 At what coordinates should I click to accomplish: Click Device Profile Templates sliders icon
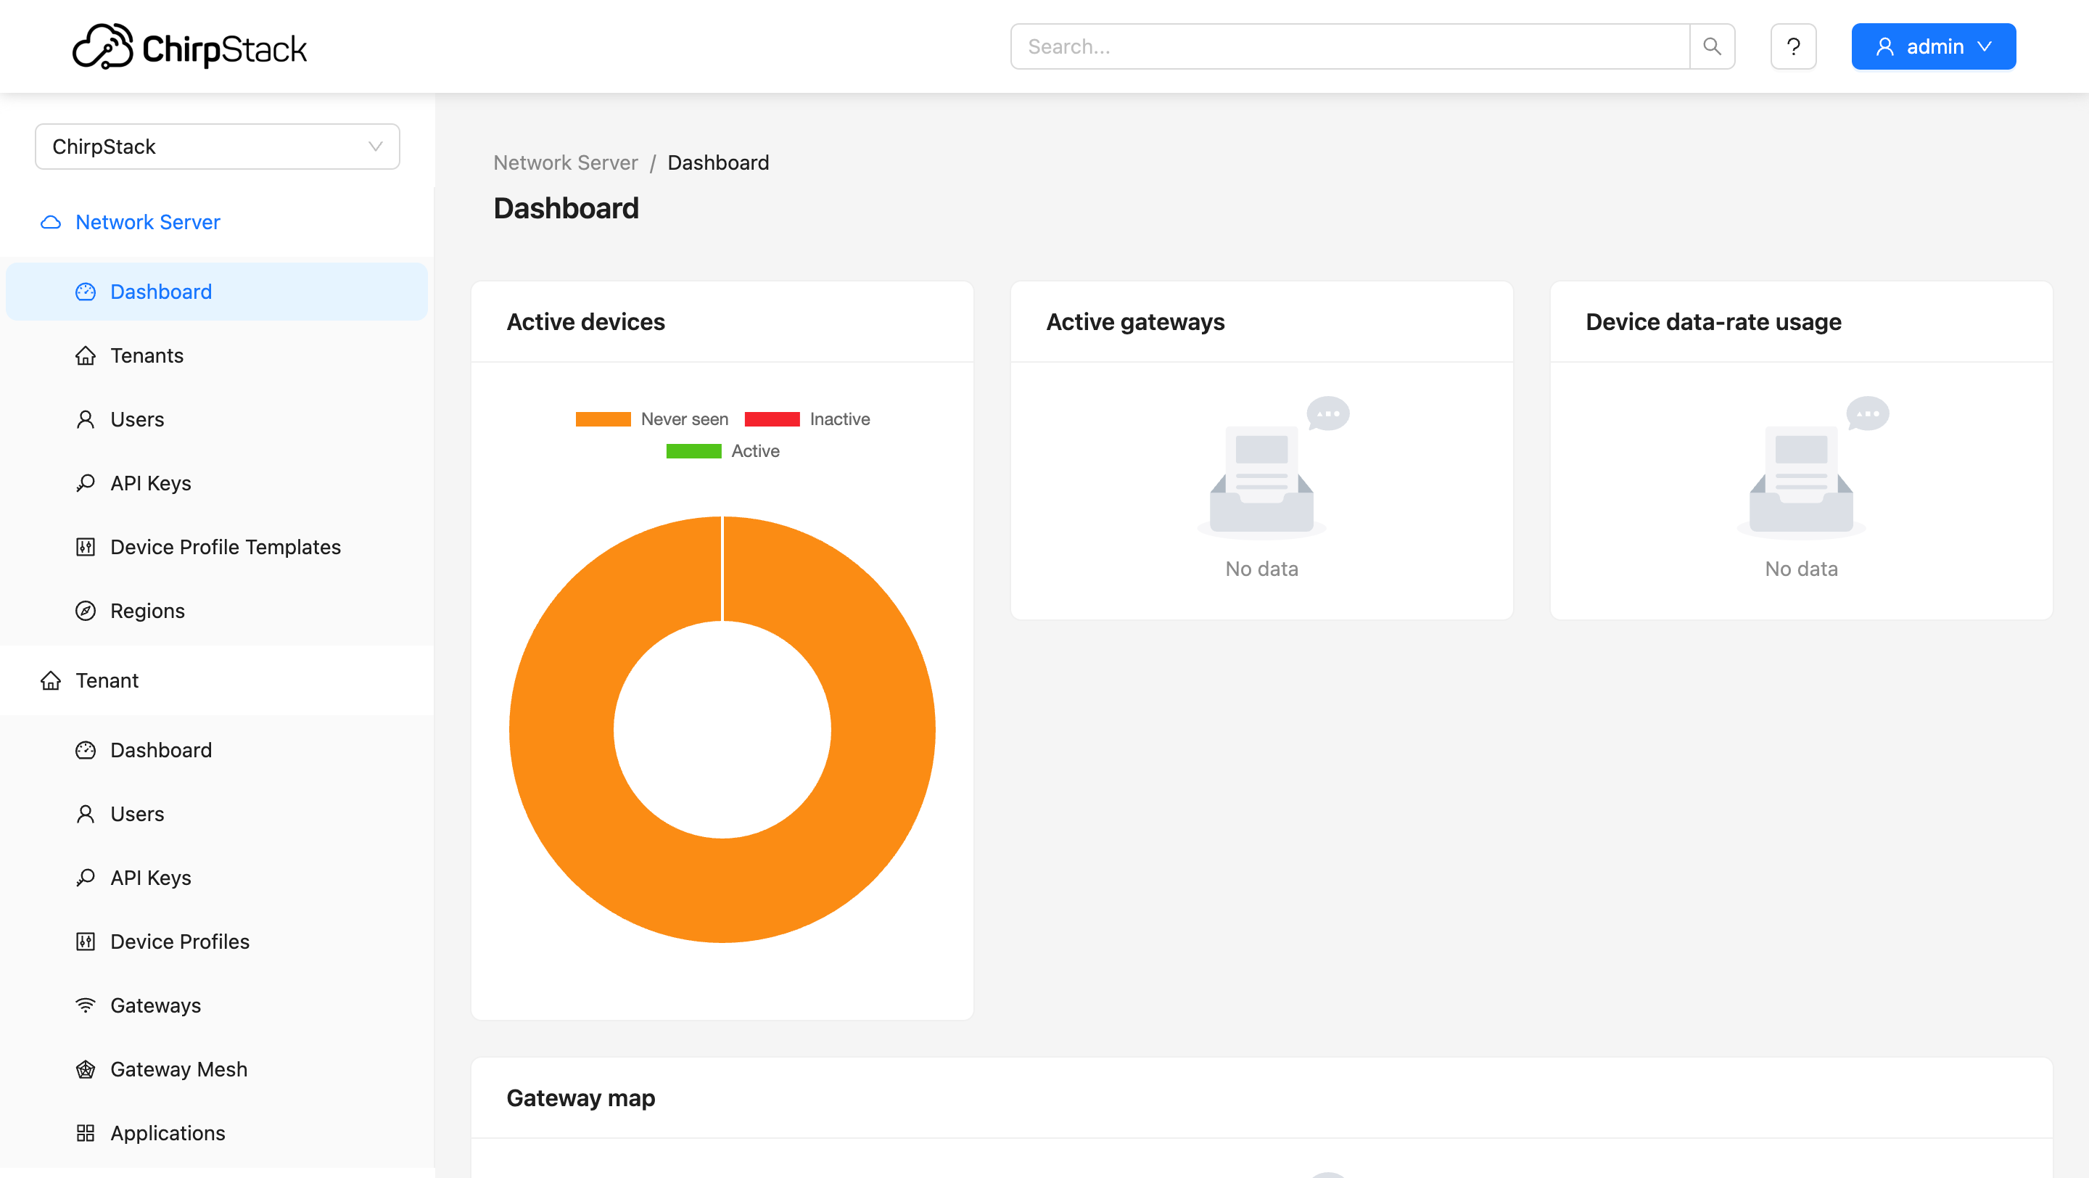coord(85,547)
